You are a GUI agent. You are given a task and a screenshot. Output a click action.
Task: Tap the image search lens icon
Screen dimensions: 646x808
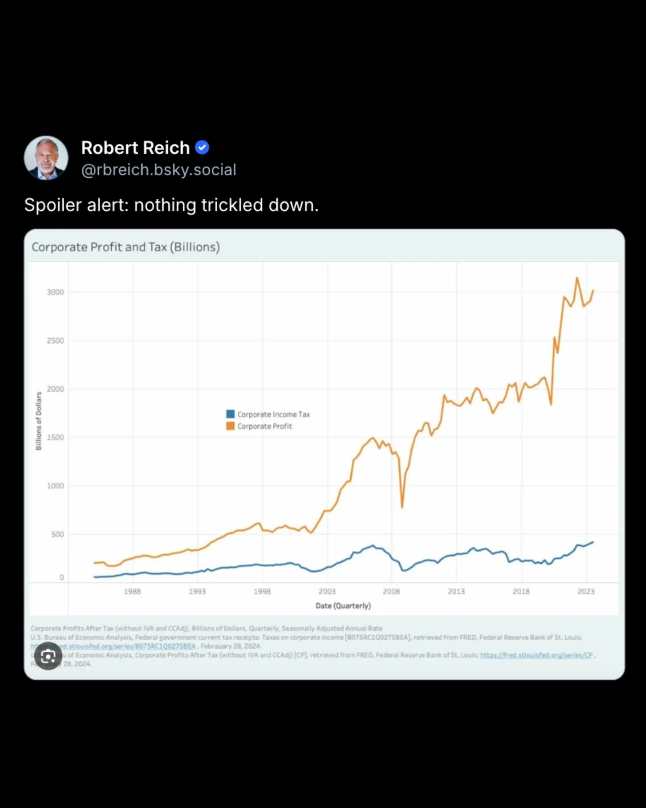(48, 657)
